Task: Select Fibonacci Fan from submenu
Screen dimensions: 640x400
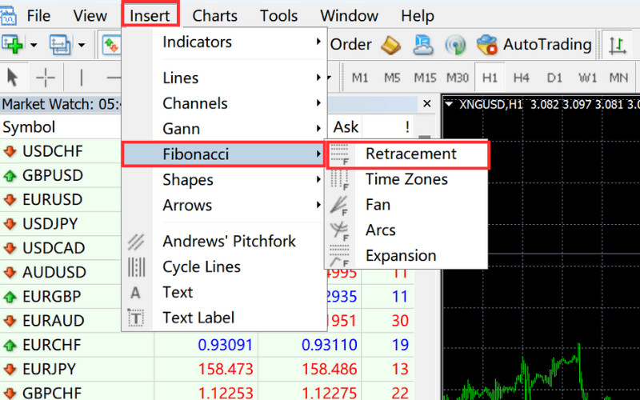Action: point(378,205)
